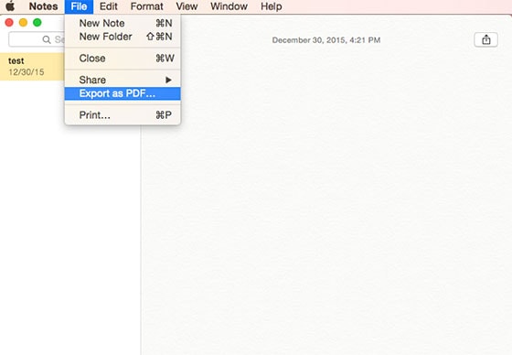Open the Notes application menu
512x355 pixels.
click(43, 6)
